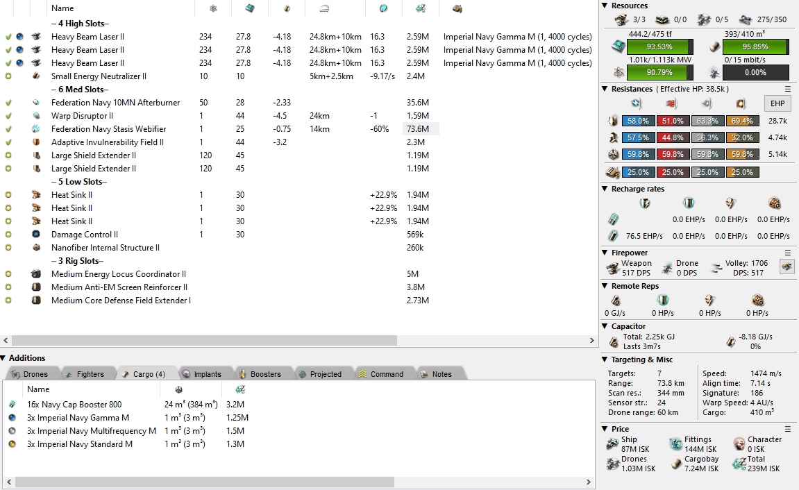Viewport: 799px width, 490px height.
Task: Click the CPU usage 93.53% bar
Action: 659,47
